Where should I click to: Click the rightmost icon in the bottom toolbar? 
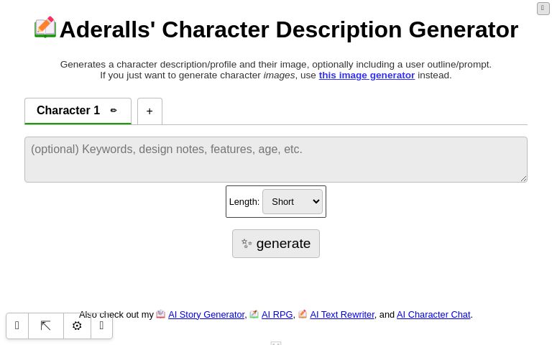pyautogui.click(x=101, y=326)
